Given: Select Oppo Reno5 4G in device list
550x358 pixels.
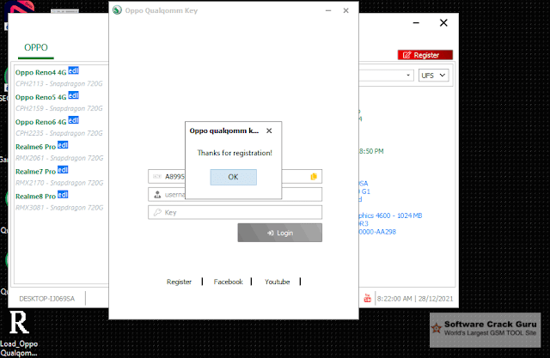Looking at the screenshot, I should pyautogui.click(x=40, y=97).
